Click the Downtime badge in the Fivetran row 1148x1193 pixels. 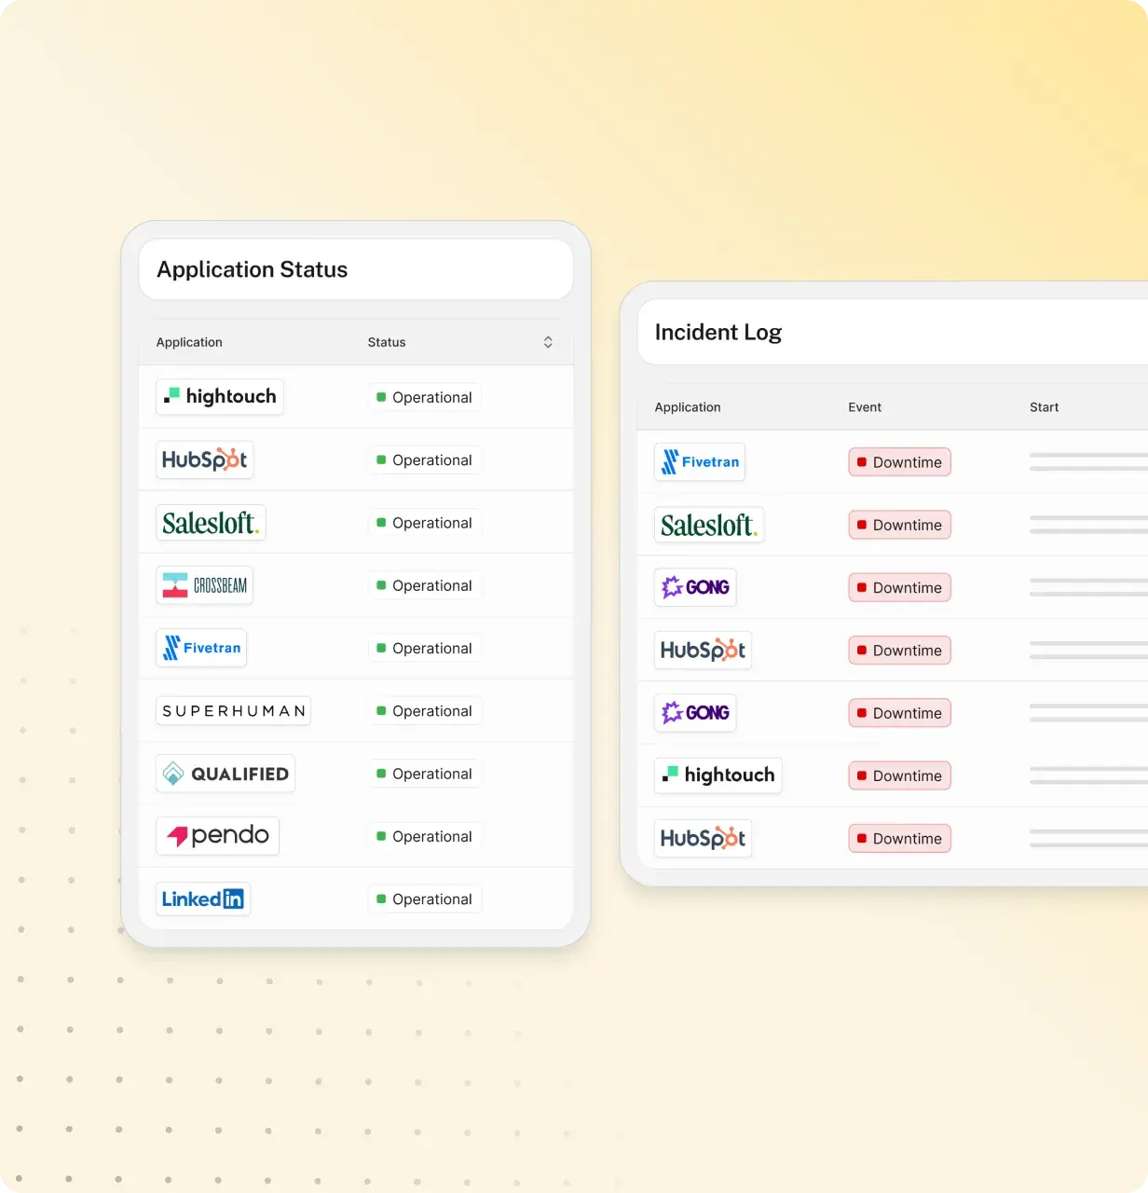(899, 462)
